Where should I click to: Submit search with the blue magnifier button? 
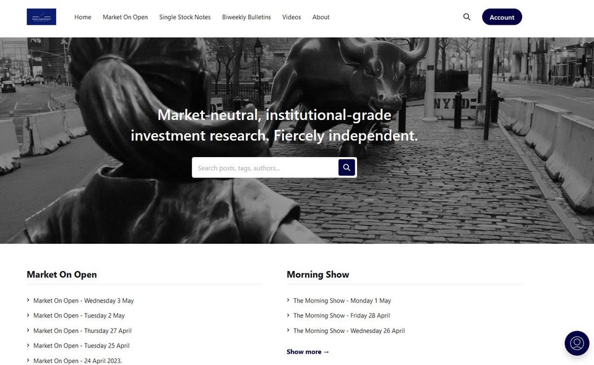point(346,168)
